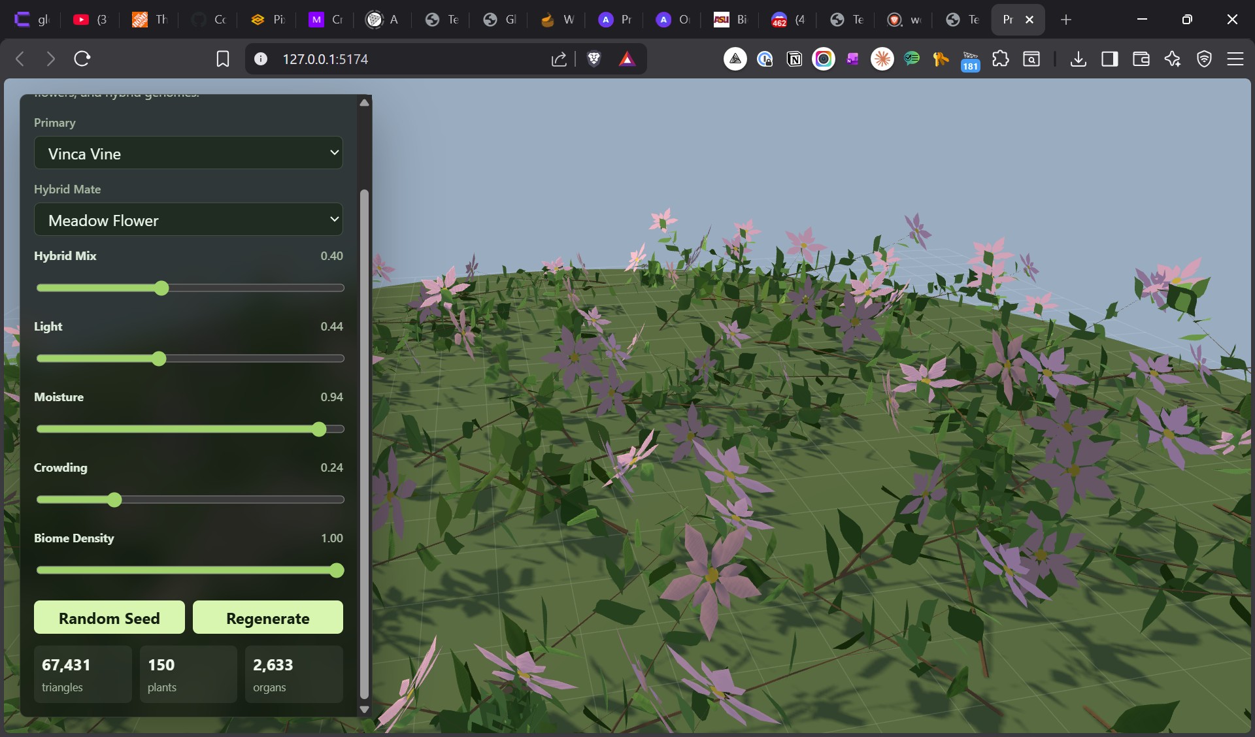Screen dimensions: 1255x737
Task: Click the Crowding slider track
Action: pyautogui.click(x=190, y=500)
